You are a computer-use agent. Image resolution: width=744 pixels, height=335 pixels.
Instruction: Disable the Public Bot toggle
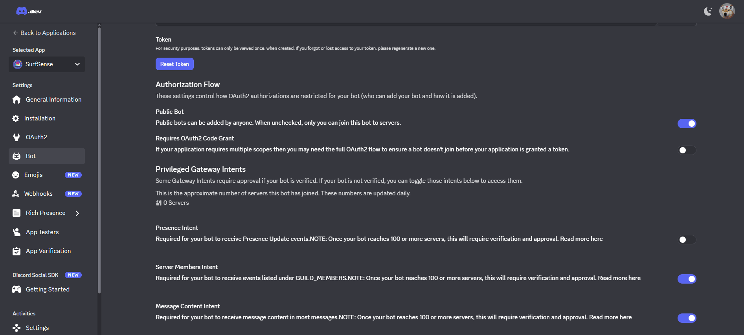point(687,123)
